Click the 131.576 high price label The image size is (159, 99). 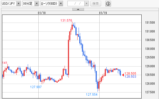[x=66, y=21]
